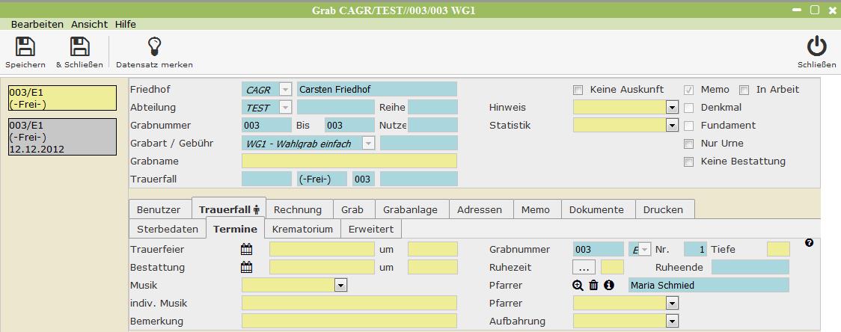Switch to the Rechnung tab

pos(297,210)
